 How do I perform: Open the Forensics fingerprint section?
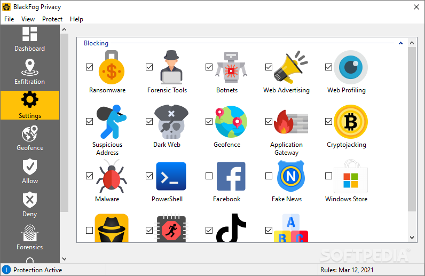[x=29, y=237]
